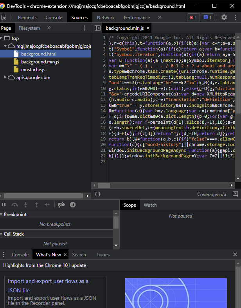Click the step over debugger icon
Image resolution: width=241 pixels, height=308 pixels.
tap(15, 205)
